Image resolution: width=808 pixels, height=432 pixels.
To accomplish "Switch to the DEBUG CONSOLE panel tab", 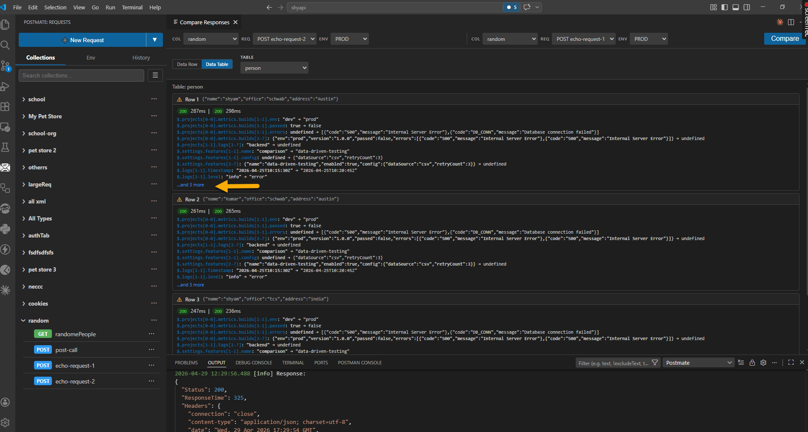I will [x=254, y=363].
